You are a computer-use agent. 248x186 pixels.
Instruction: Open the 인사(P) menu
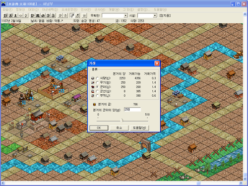point(86,9)
